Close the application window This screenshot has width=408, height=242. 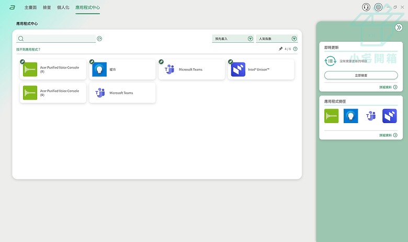coord(402,7)
